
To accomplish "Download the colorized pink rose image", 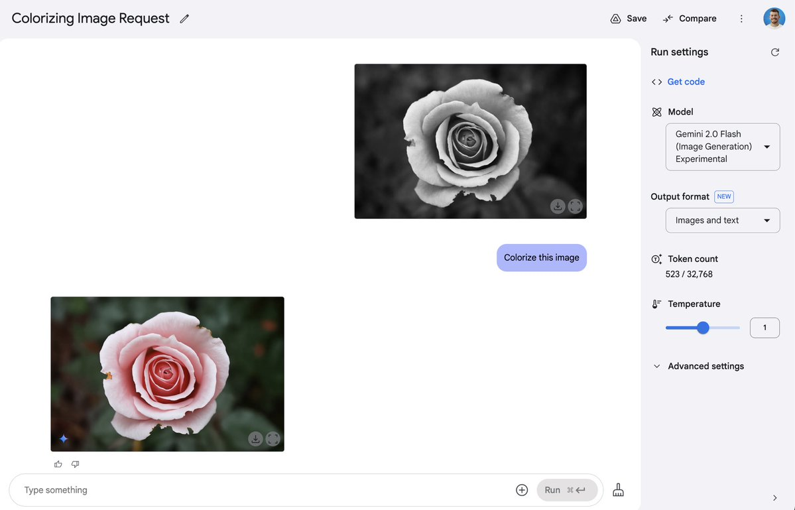I will tap(255, 438).
